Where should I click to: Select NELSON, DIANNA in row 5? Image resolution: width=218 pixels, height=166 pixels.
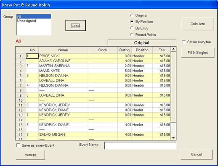click(63, 76)
